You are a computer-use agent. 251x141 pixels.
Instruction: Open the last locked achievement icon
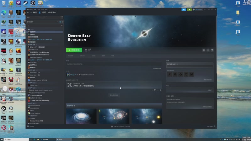[x=191, y=74]
